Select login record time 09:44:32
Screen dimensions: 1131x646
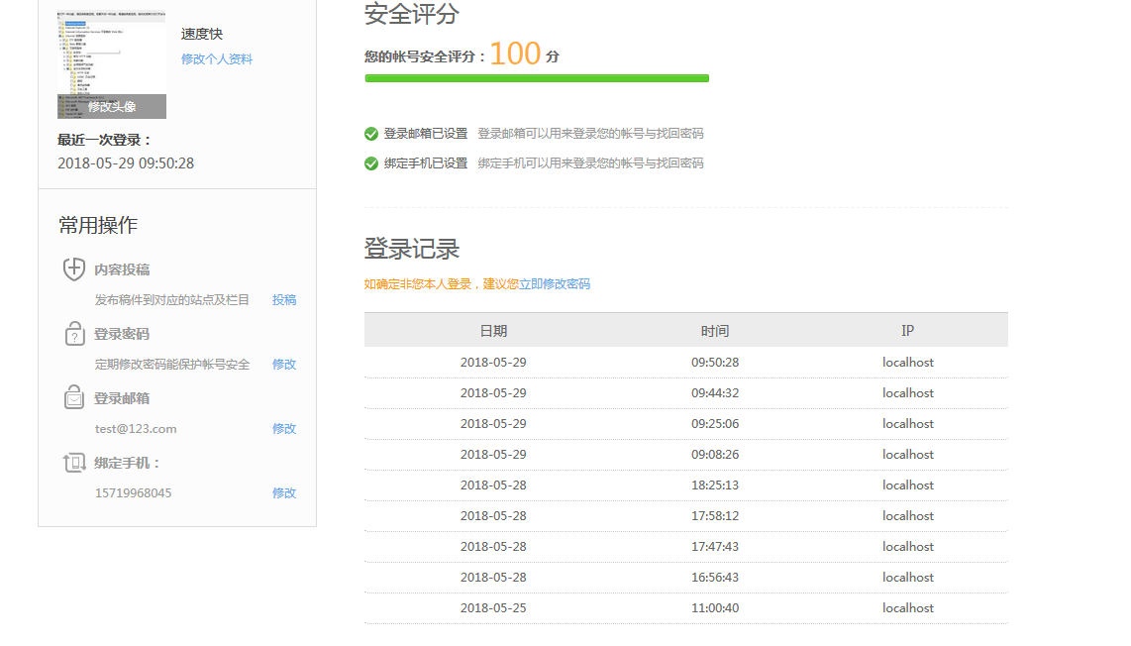[715, 393]
